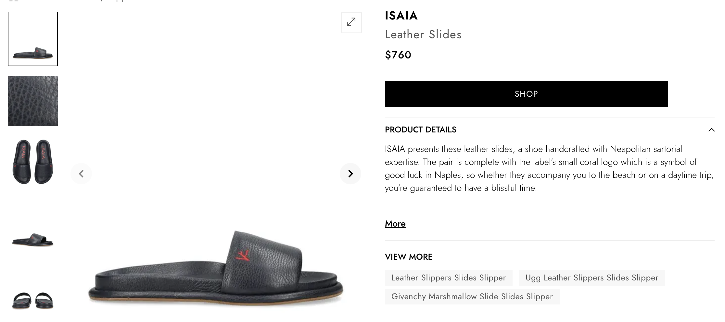
Task: Collapse Product Details using the chevron
Action: 711,130
